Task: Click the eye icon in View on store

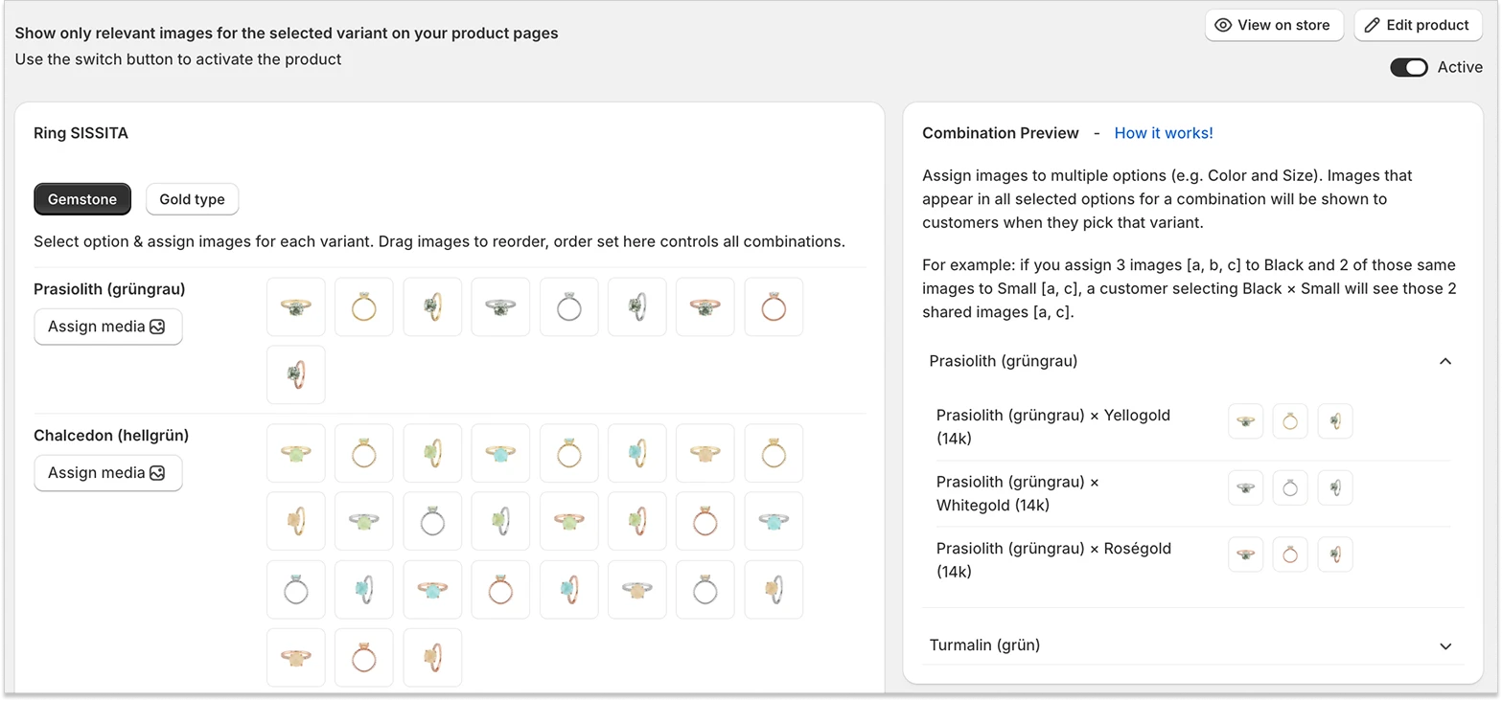Action: click(x=1223, y=26)
